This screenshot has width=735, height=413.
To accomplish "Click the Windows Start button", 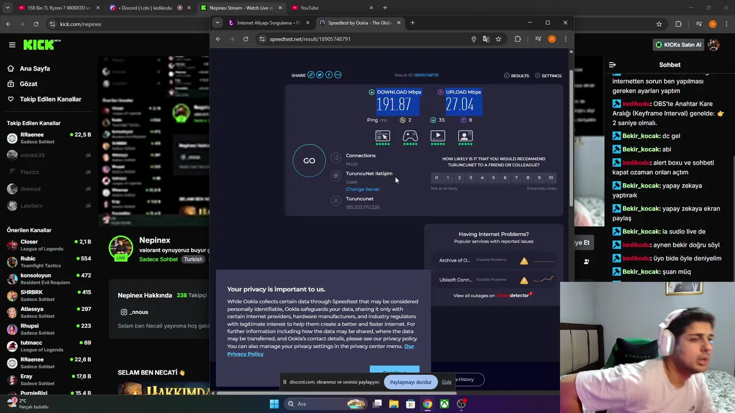I will pyautogui.click(x=274, y=404).
